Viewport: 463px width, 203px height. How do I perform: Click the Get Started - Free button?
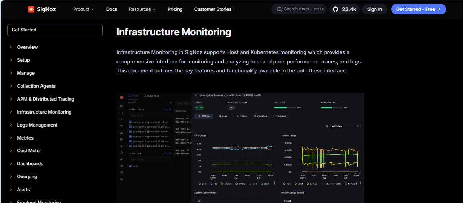pyautogui.click(x=418, y=9)
